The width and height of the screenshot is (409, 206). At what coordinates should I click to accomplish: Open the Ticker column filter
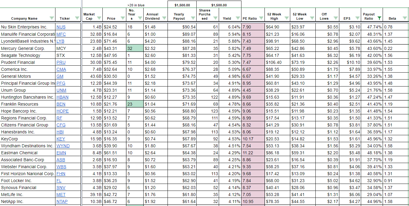pos(77,18)
